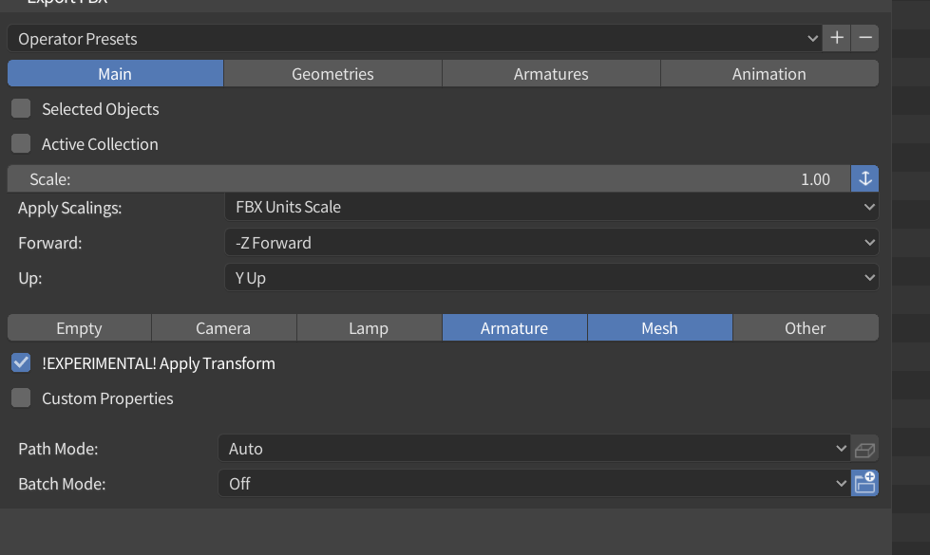
Task: Open the Apply Scalings dropdown
Action: pyautogui.click(x=551, y=207)
